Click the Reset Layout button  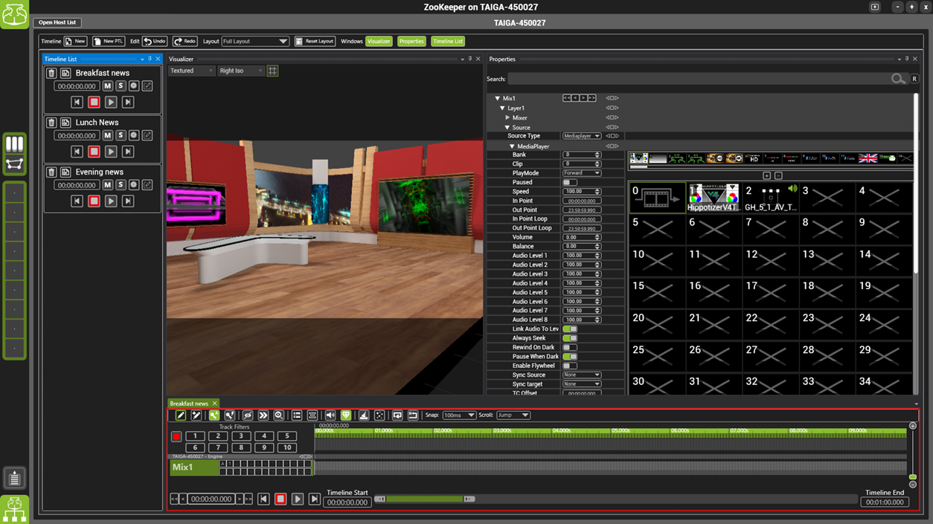pos(315,42)
